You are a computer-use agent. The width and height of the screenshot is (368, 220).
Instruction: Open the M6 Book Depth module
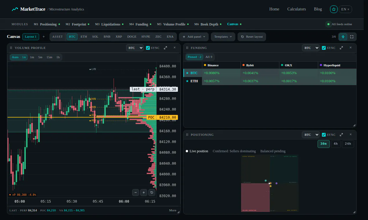pos(208,24)
